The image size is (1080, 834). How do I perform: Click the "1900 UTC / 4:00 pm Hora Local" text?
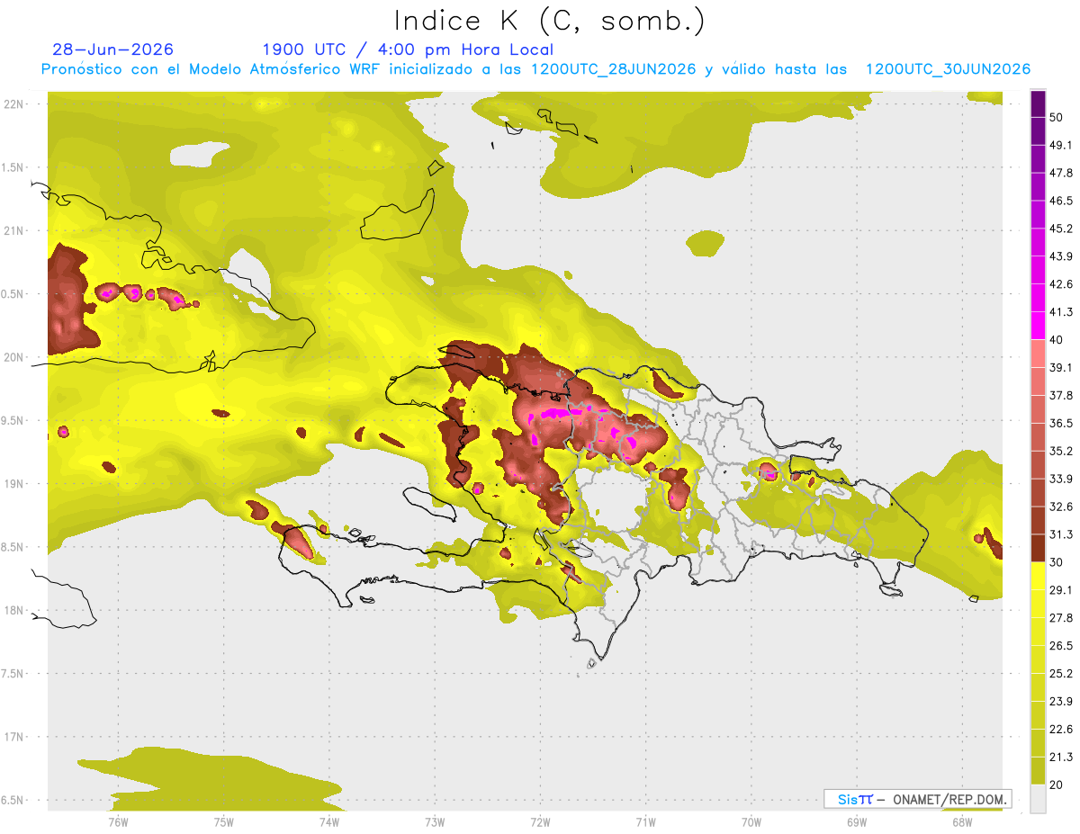pos(408,49)
